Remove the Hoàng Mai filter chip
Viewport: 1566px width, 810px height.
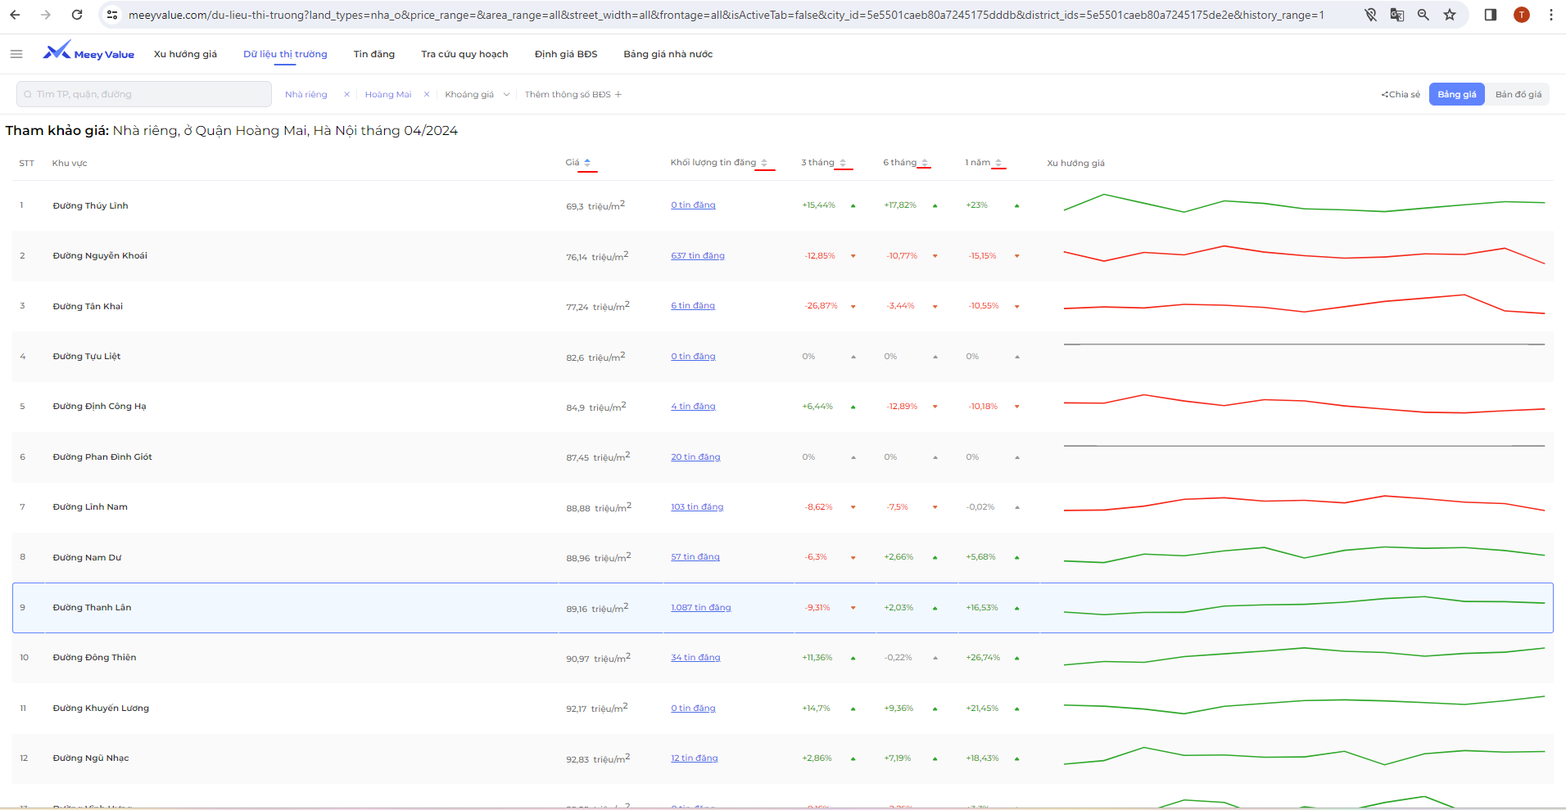click(x=427, y=95)
